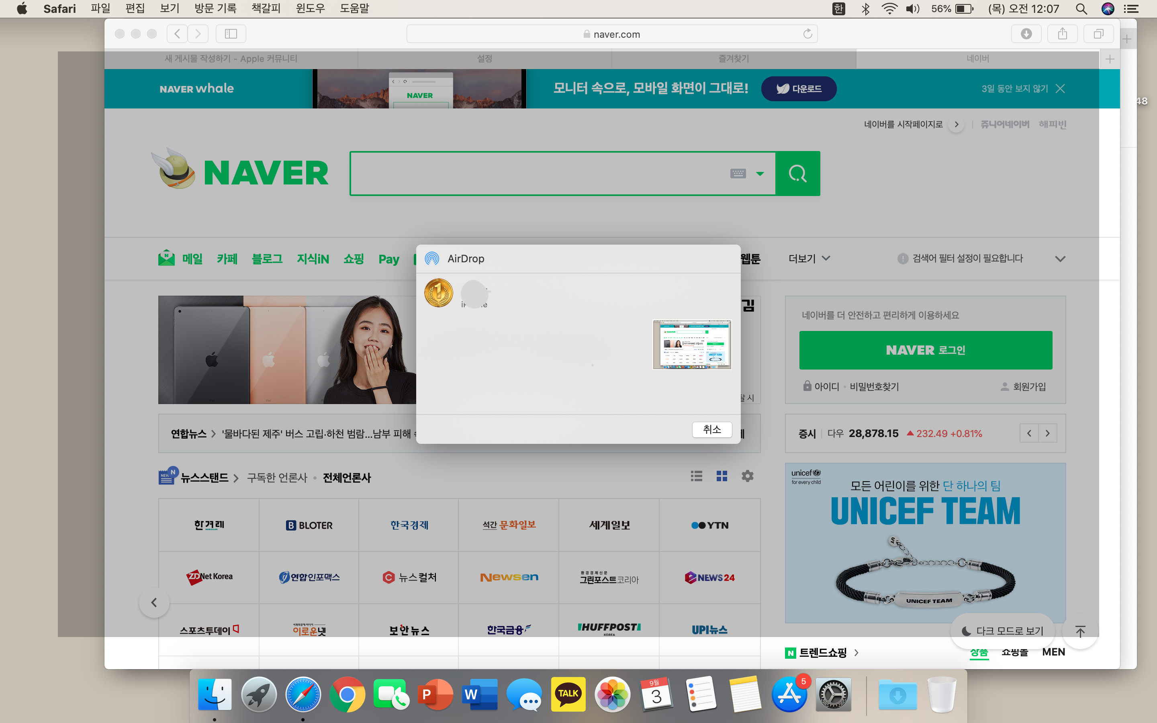Expand the 더보기 services menu
Screen dimensions: 1157x723
click(809, 259)
